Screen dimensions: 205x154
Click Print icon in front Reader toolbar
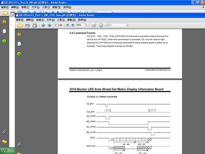pyautogui.click(x=27, y=25)
